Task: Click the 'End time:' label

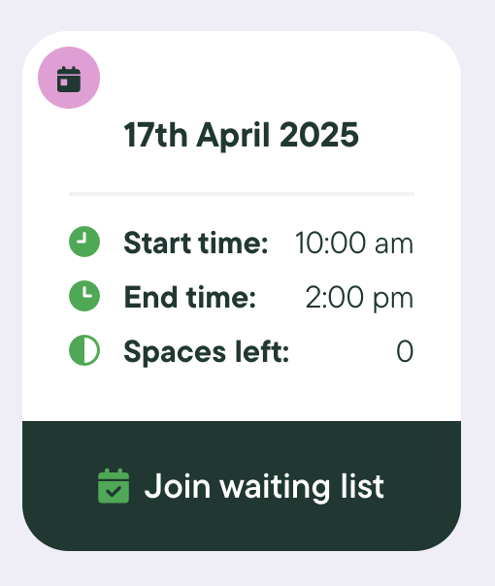Action: pyautogui.click(x=190, y=298)
